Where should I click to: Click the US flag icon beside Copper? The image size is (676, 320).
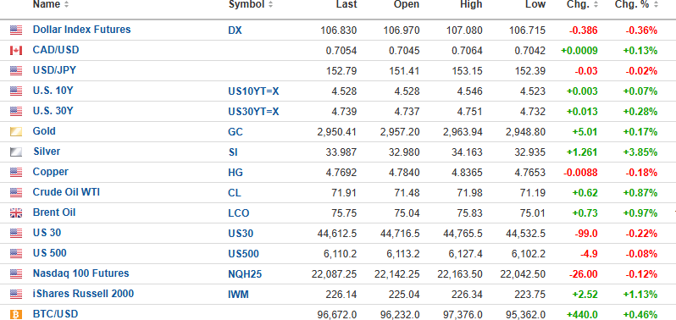pos(16,172)
